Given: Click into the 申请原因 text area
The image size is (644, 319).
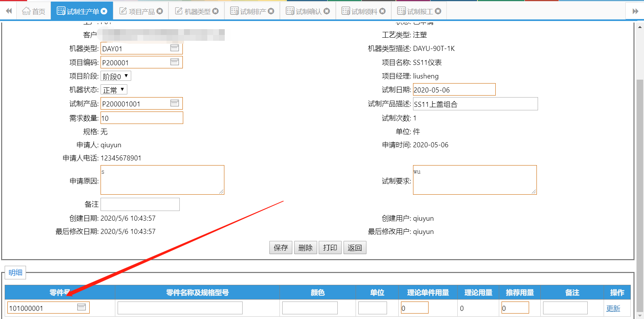Looking at the screenshot, I should 162,180.
